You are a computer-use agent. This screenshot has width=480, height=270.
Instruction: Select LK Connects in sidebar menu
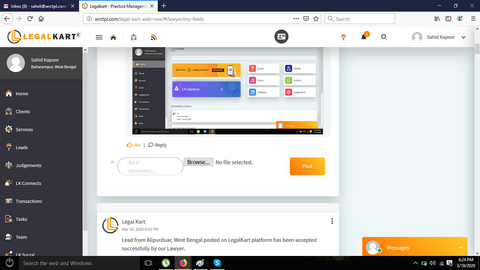[28, 183]
